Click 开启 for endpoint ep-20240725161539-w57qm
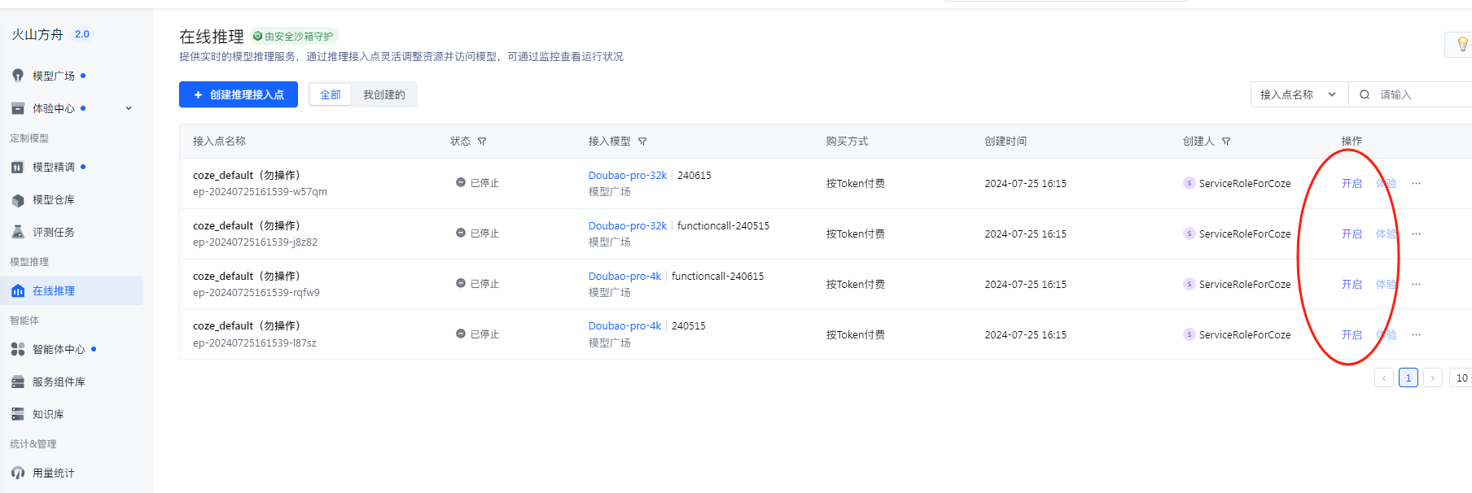 (x=1352, y=183)
